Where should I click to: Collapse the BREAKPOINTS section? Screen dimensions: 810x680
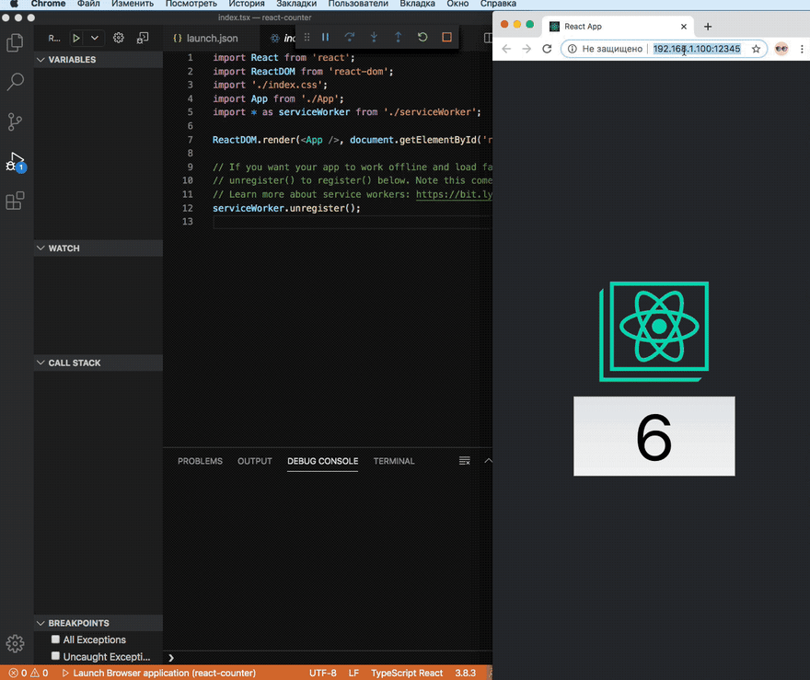tap(98, 623)
